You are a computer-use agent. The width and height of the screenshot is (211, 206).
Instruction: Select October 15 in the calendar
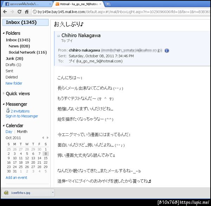coord(46,158)
